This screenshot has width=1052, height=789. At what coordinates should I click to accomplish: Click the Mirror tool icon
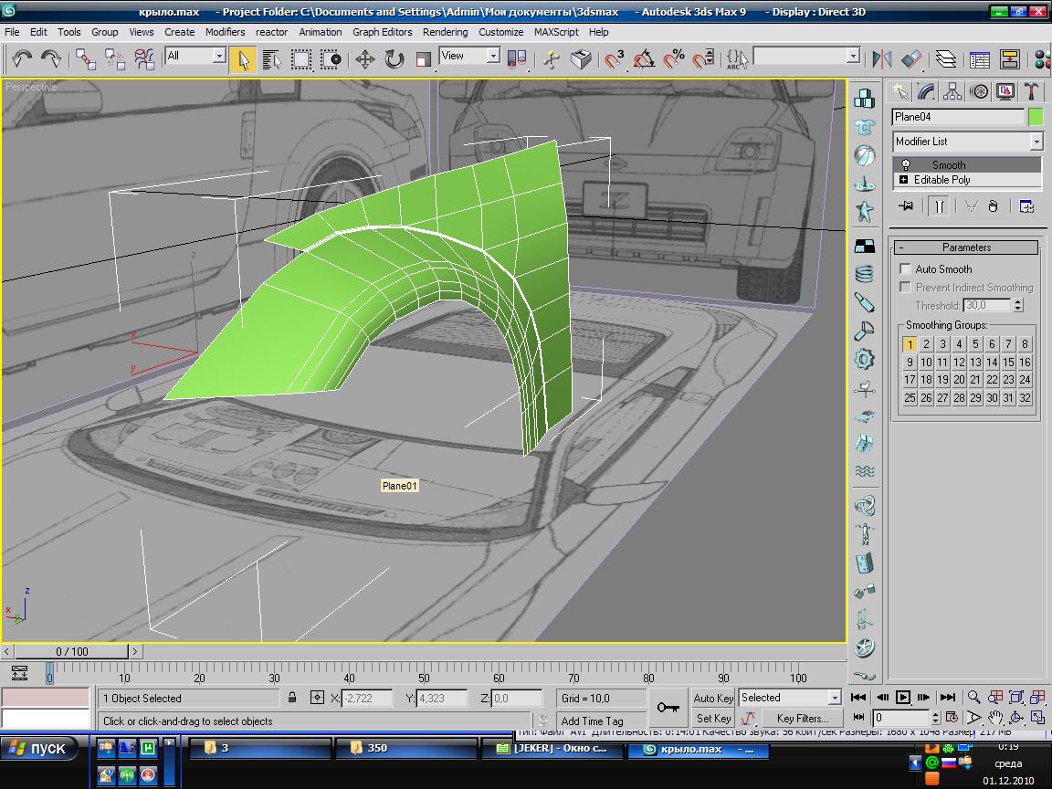[x=882, y=59]
